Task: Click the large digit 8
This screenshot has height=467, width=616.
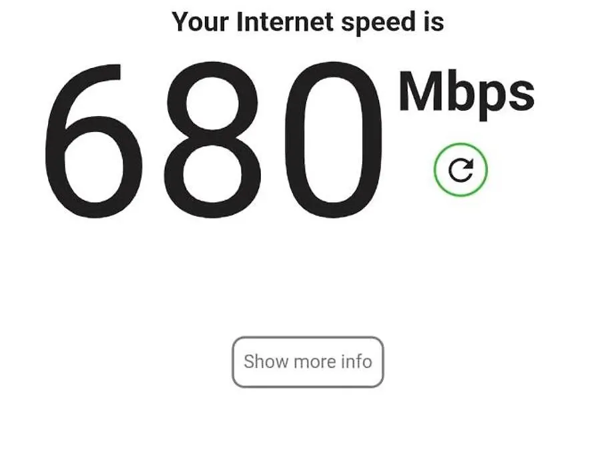Action: [x=212, y=140]
